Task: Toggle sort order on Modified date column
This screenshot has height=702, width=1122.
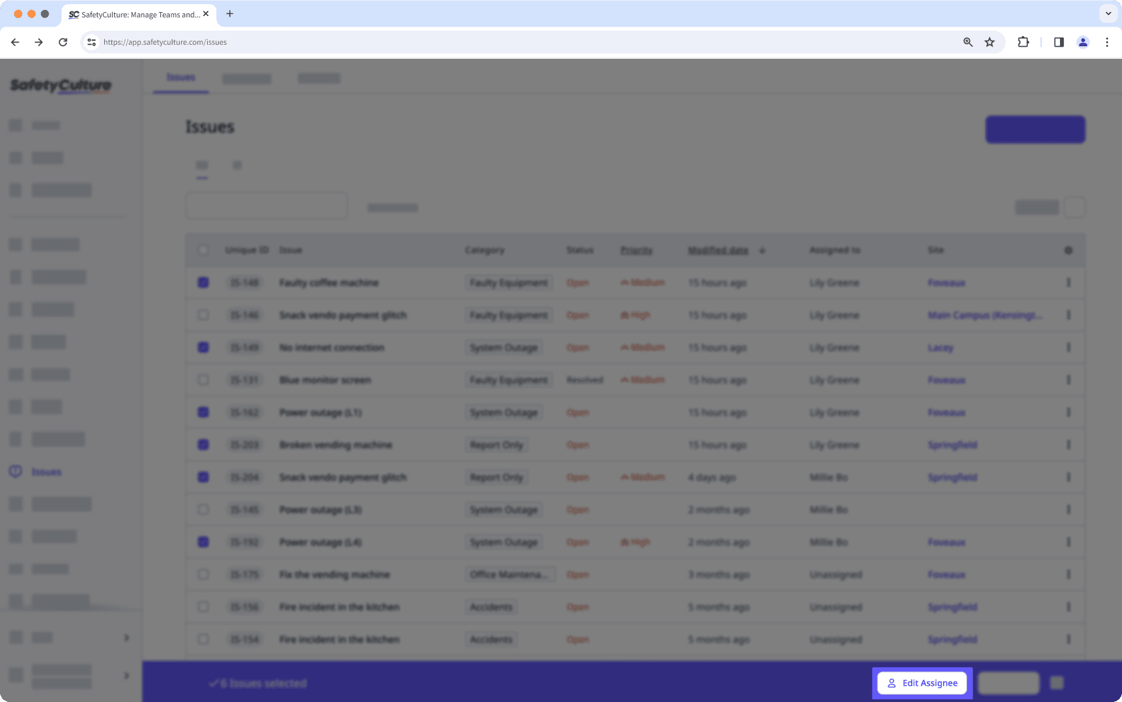Action: 718,250
